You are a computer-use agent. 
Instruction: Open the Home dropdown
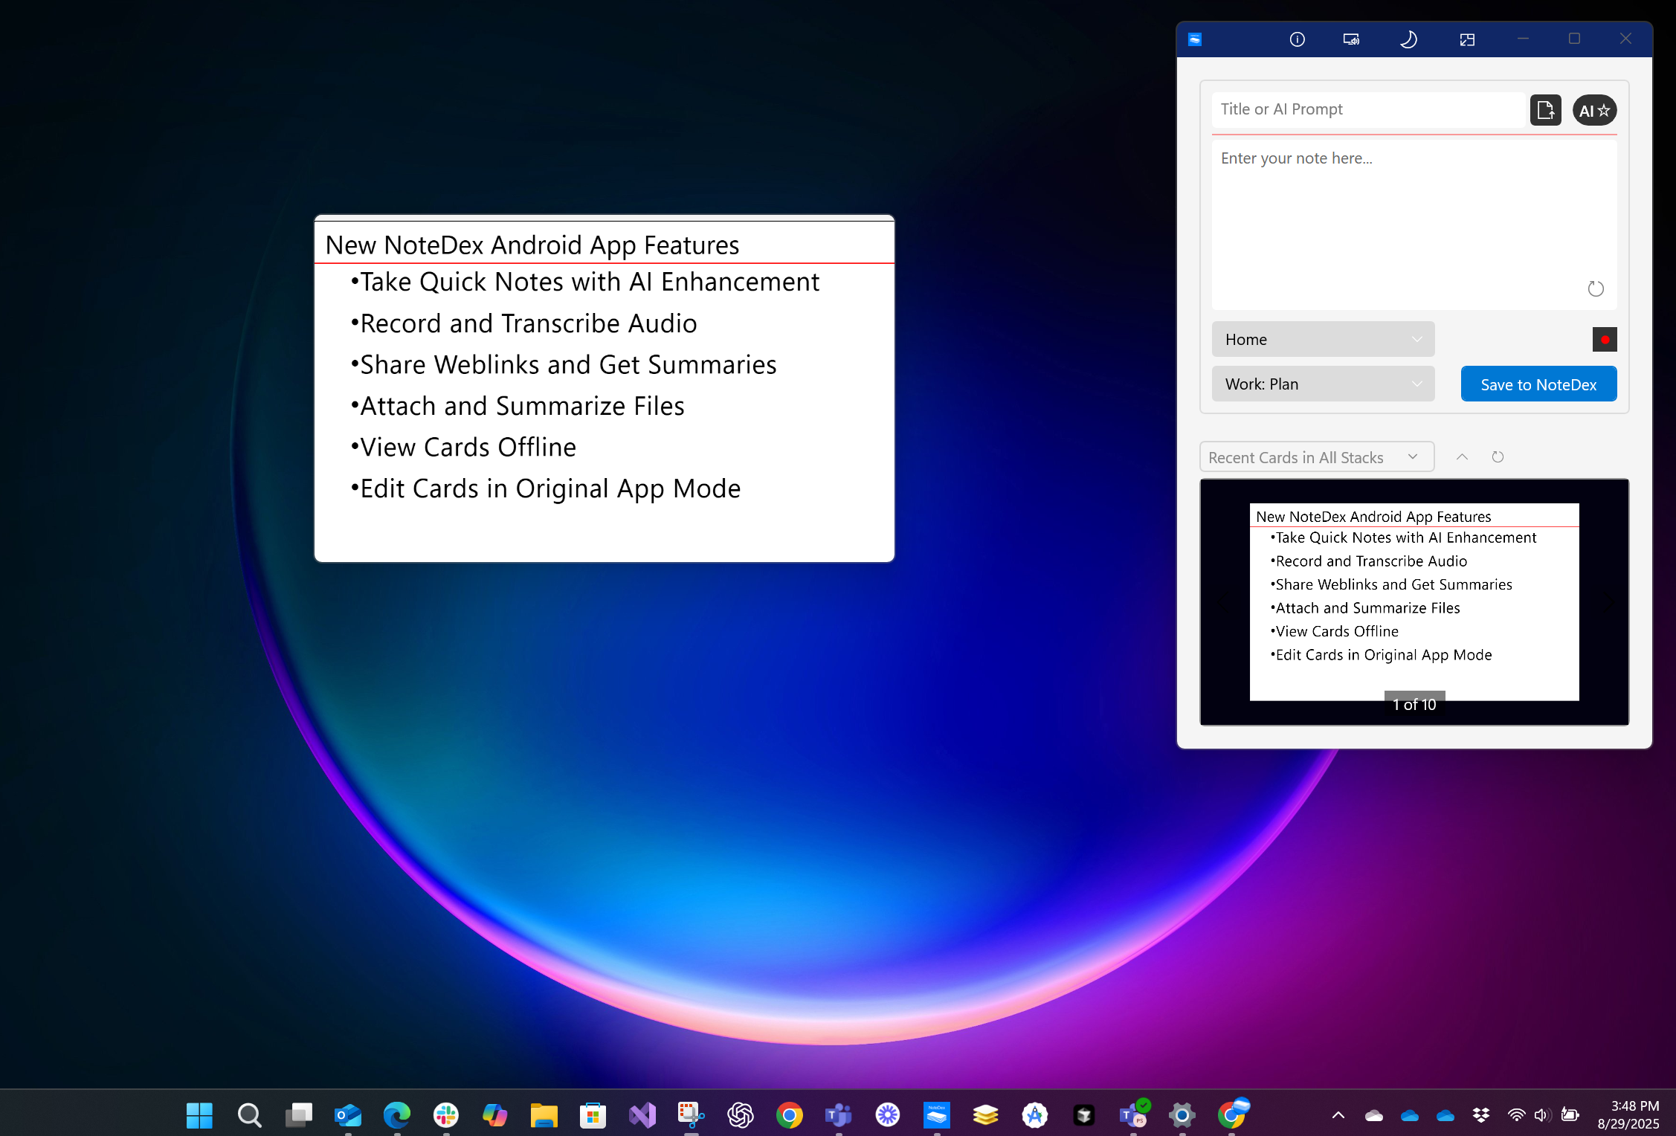[1323, 340]
